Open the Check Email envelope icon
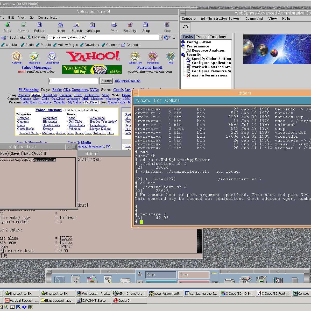 tap(52, 56)
